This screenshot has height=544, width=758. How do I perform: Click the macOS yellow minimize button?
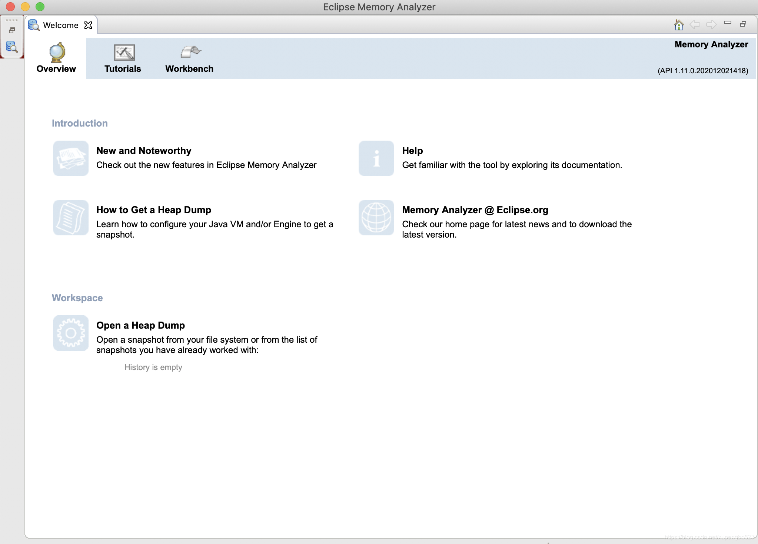[25, 7]
